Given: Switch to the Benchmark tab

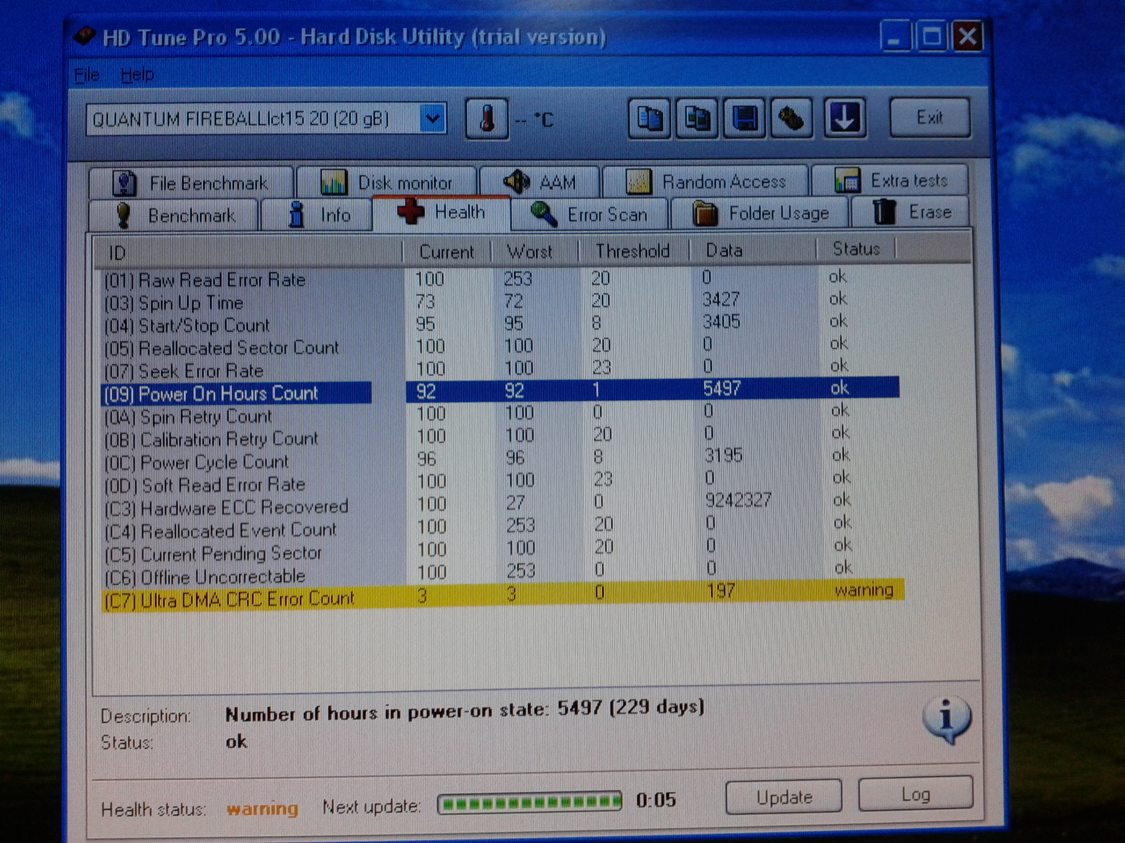Looking at the screenshot, I should (174, 215).
